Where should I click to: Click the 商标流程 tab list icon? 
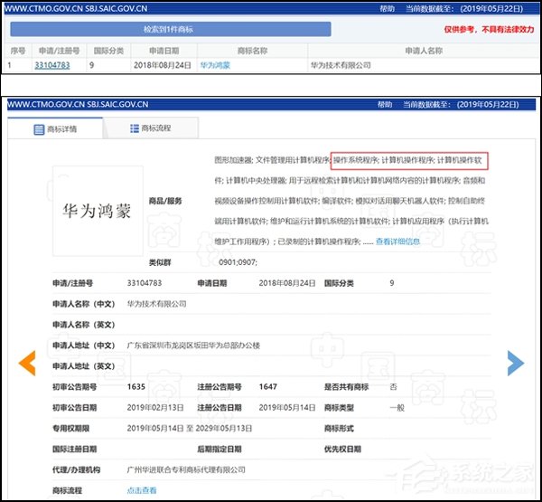[x=135, y=128]
